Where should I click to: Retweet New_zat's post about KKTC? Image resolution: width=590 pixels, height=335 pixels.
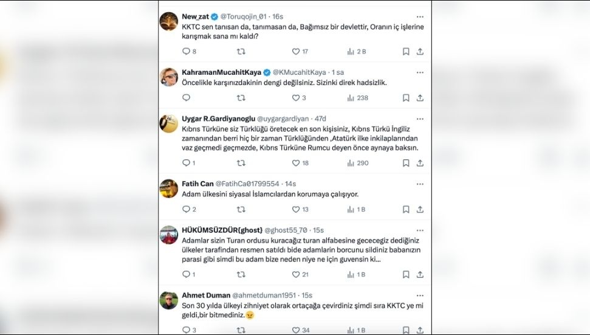point(241,52)
